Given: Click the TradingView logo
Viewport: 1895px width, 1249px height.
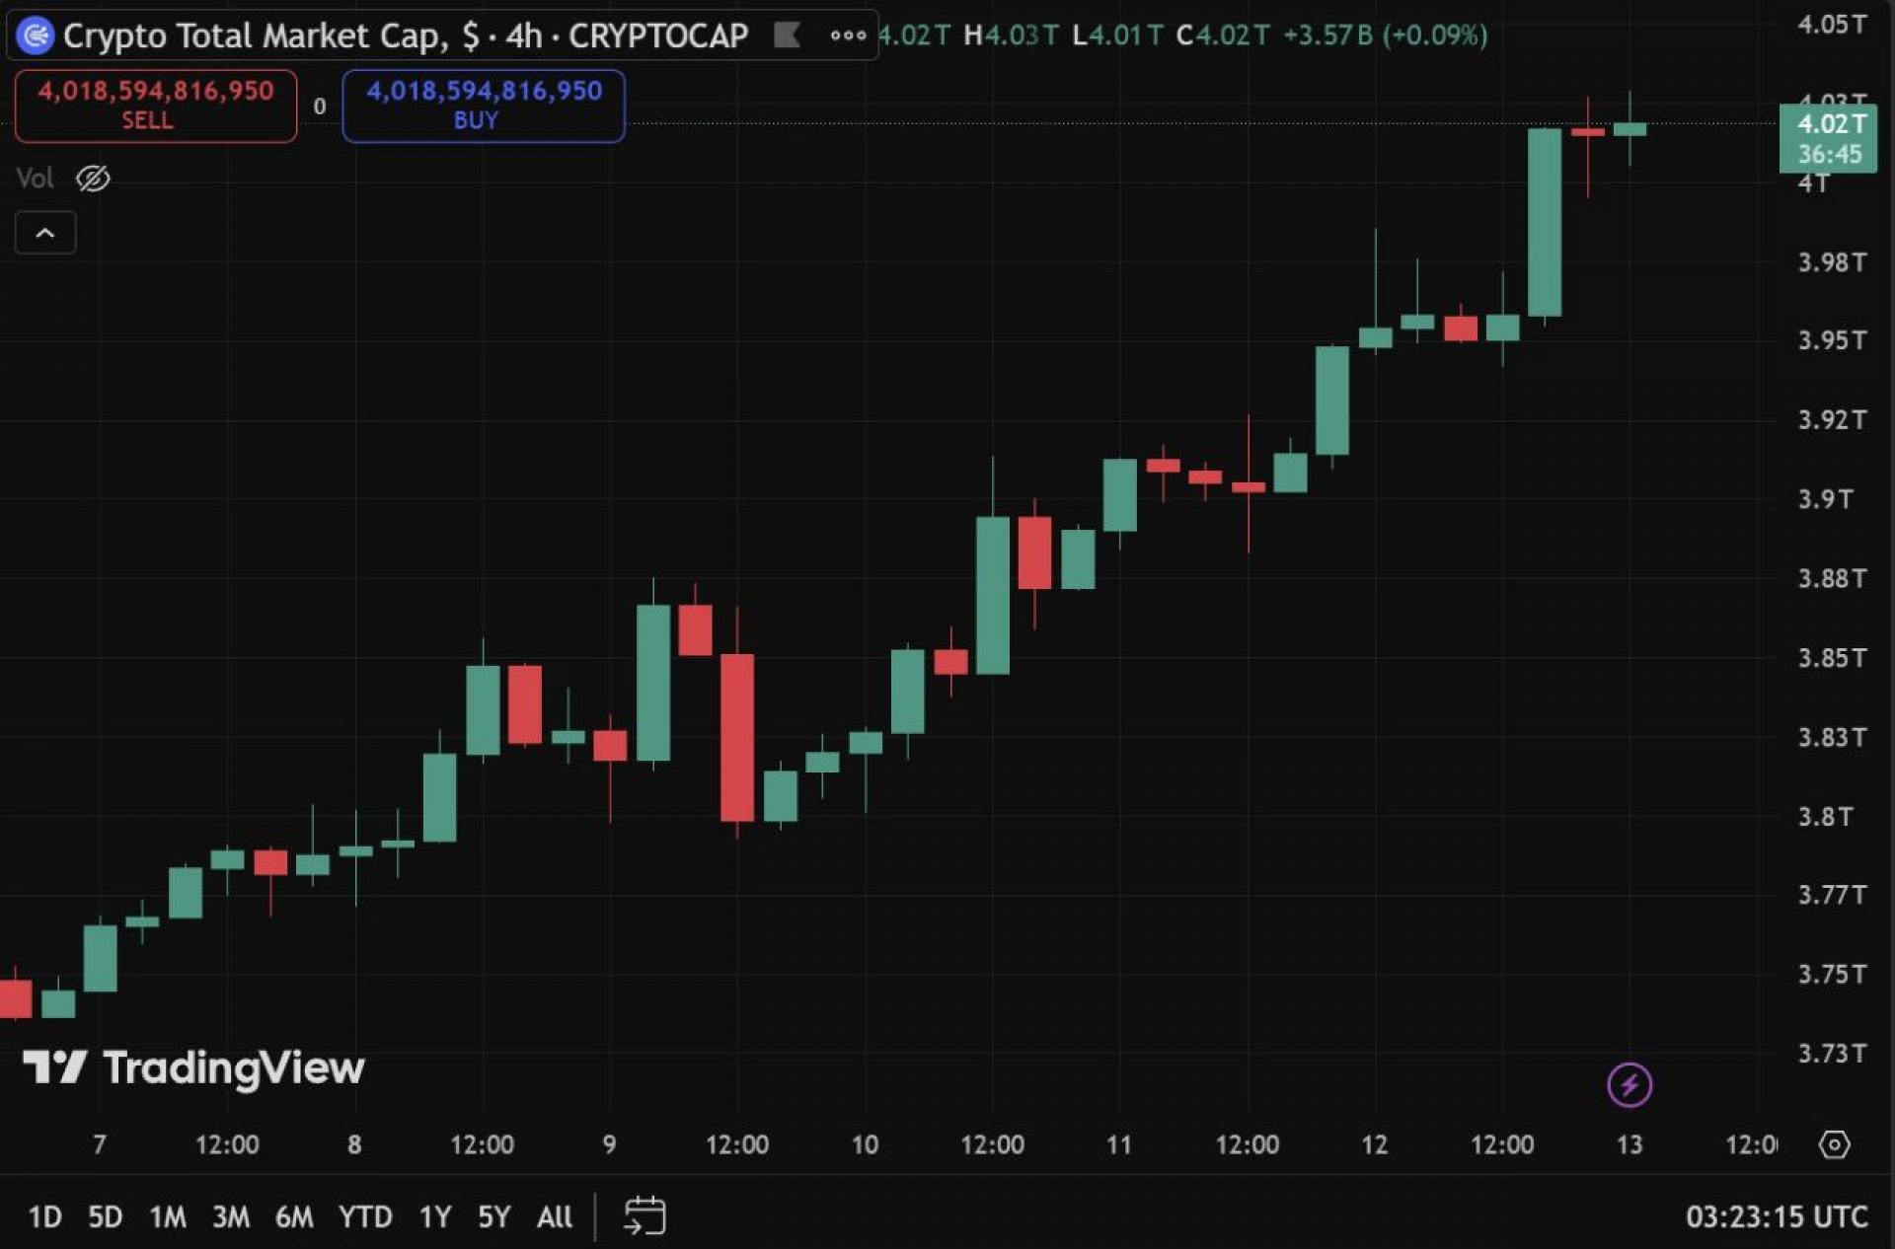Looking at the screenshot, I should [193, 1067].
